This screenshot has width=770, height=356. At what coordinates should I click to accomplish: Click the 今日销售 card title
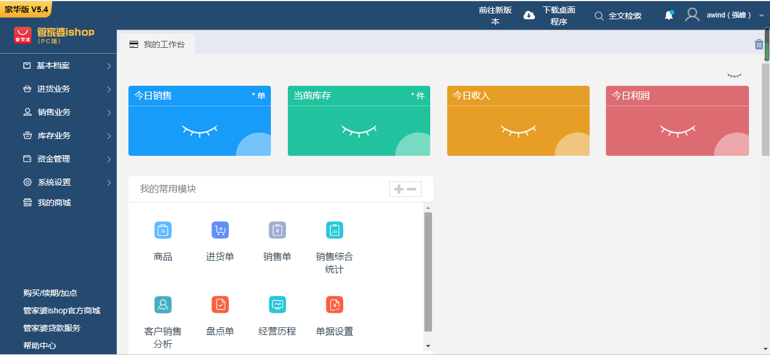[x=153, y=96]
